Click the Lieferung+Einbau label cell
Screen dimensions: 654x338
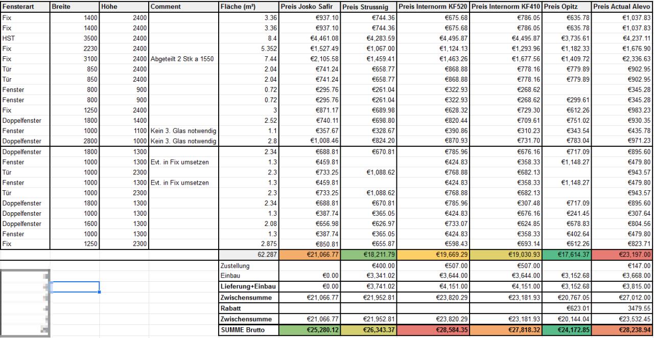click(249, 286)
